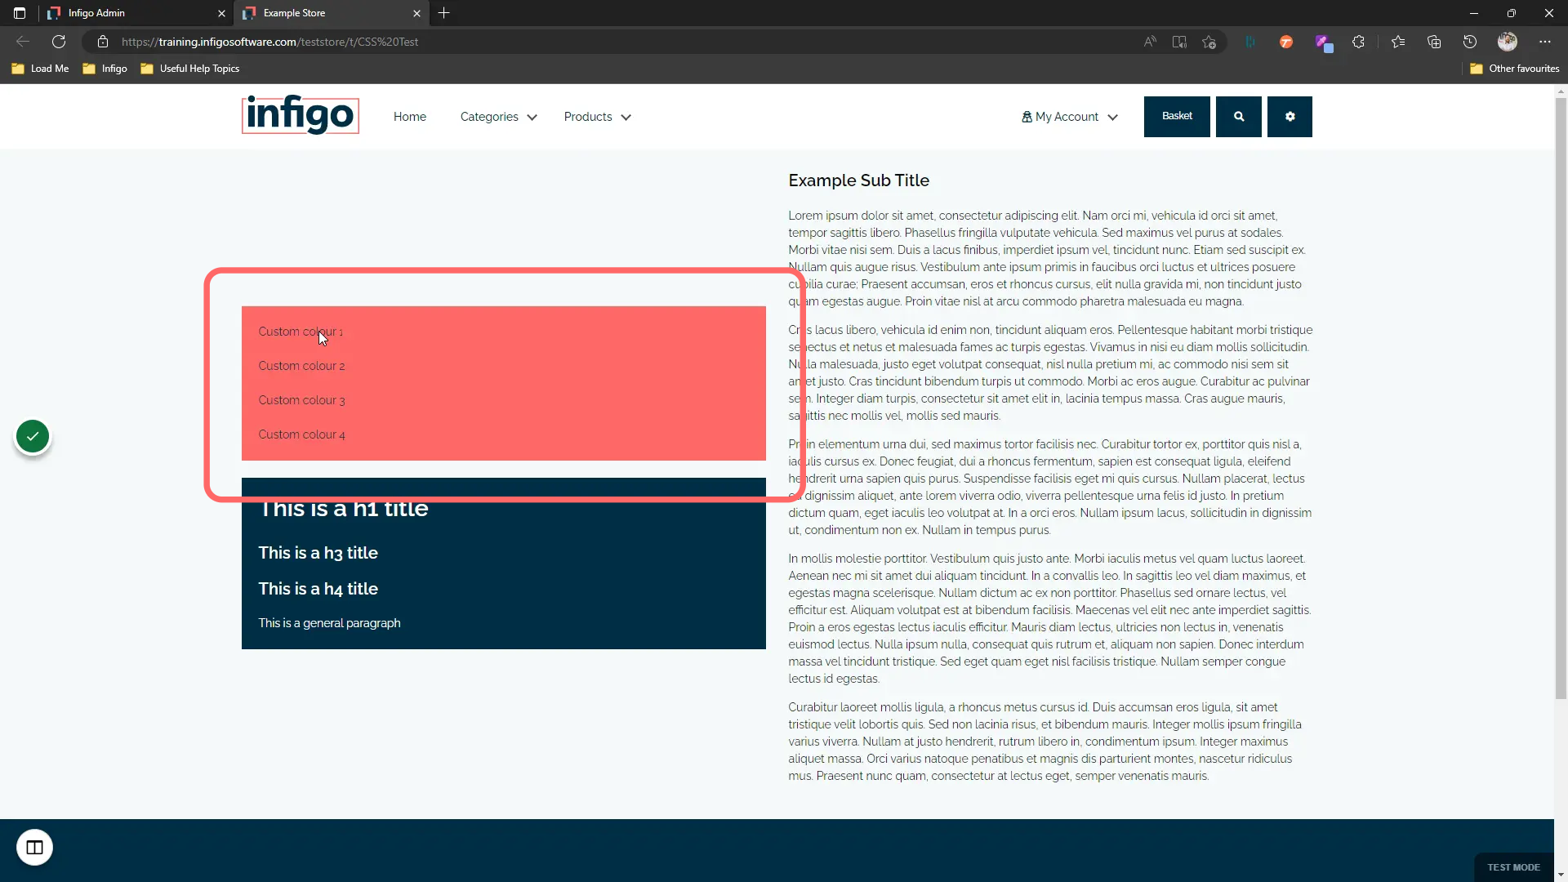
Task: Switch to the Infigo Admin tab
Action: pos(136,13)
